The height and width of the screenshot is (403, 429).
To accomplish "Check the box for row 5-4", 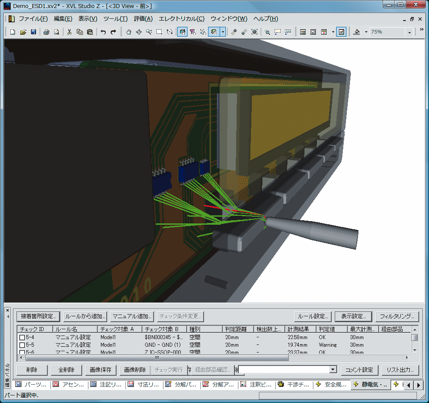I will (x=22, y=338).
